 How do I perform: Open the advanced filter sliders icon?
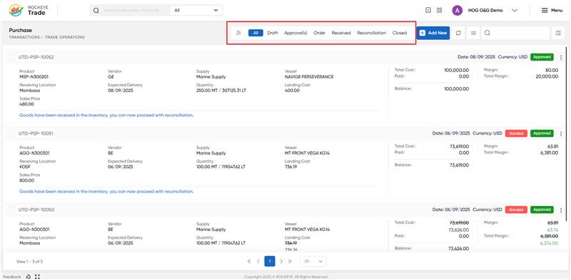(x=558, y=33)
